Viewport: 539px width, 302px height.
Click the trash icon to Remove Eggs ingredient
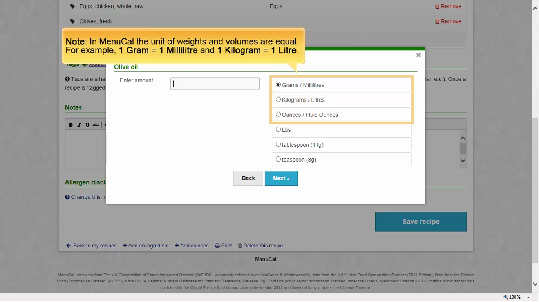(438, 6)
